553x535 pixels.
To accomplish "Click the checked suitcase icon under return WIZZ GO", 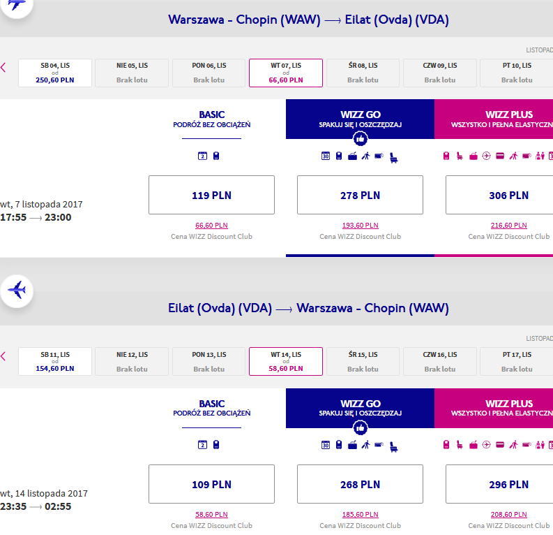I will click(x=352, y=445).
